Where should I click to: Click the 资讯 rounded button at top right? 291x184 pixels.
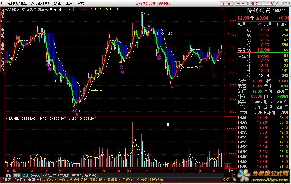tap(241, 3)
